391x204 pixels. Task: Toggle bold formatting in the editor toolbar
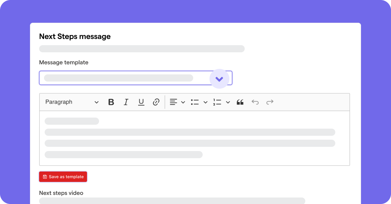point(111,102)
